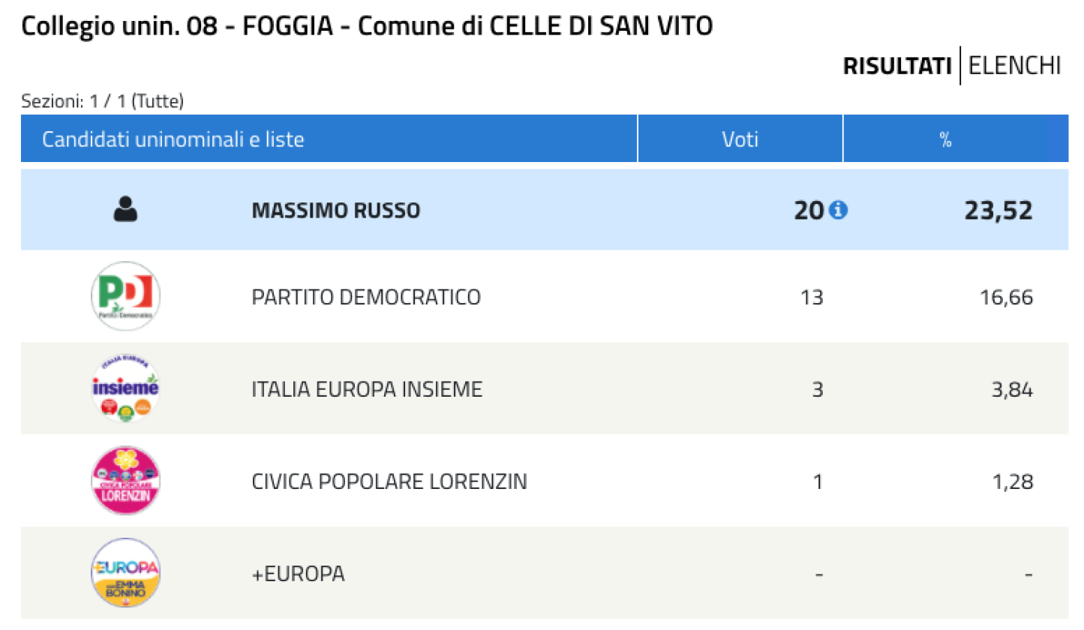Click the CIVICA POPOLARE LORENZIN list name

(x=389, y=481)
